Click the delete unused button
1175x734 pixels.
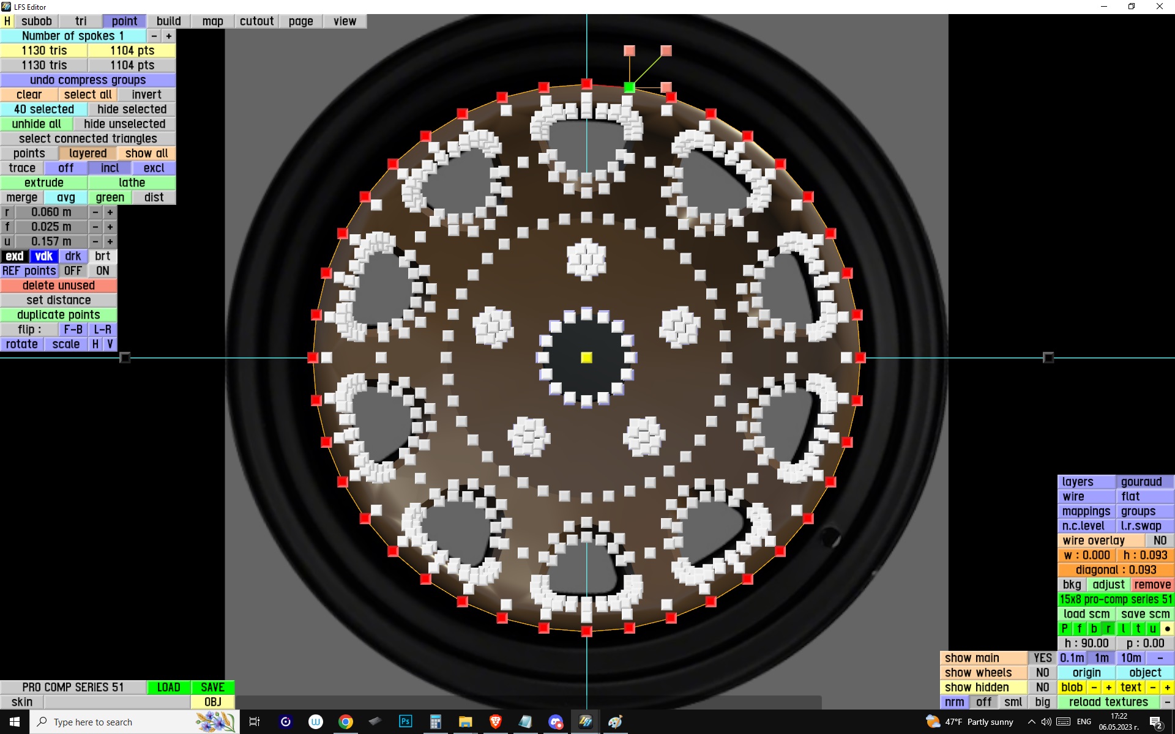tap(58, 286)
